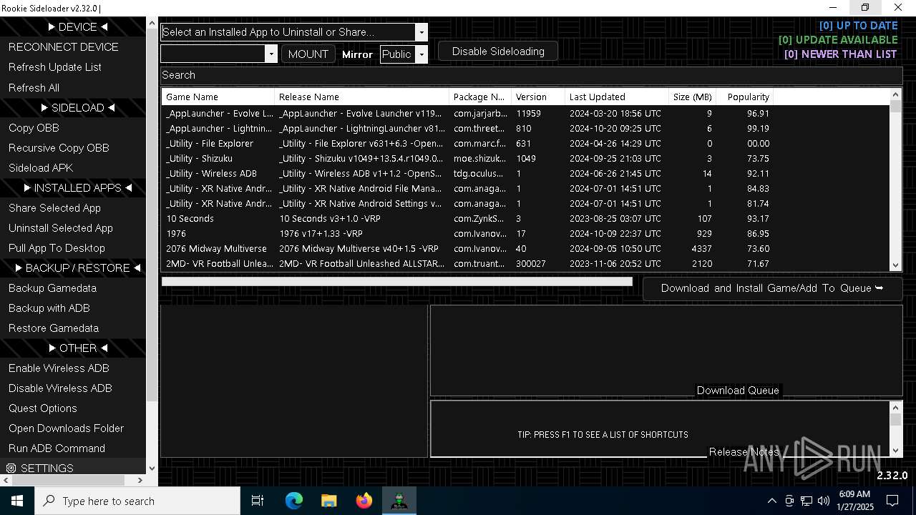916x515 pixels.
Task: Collapse the BACKUP / RESTORE section header
Action: click(x=77, y=268)
